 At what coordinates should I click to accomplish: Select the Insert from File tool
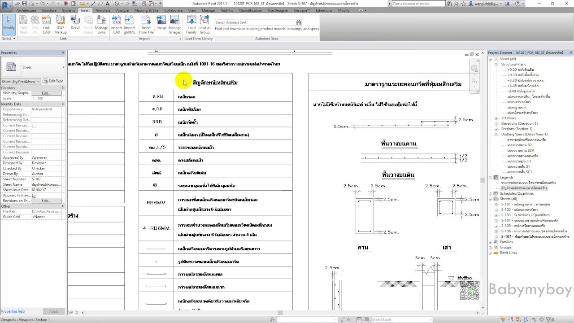[146, 25]
